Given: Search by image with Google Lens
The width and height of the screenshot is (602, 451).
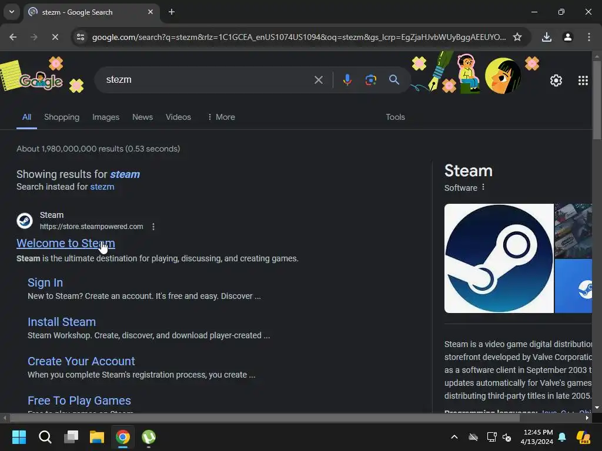Looking at the screenshot, I should [370, 80].
